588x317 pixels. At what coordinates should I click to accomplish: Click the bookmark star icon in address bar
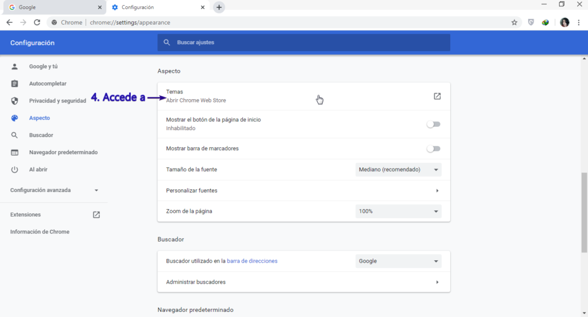tap(514, 22)
